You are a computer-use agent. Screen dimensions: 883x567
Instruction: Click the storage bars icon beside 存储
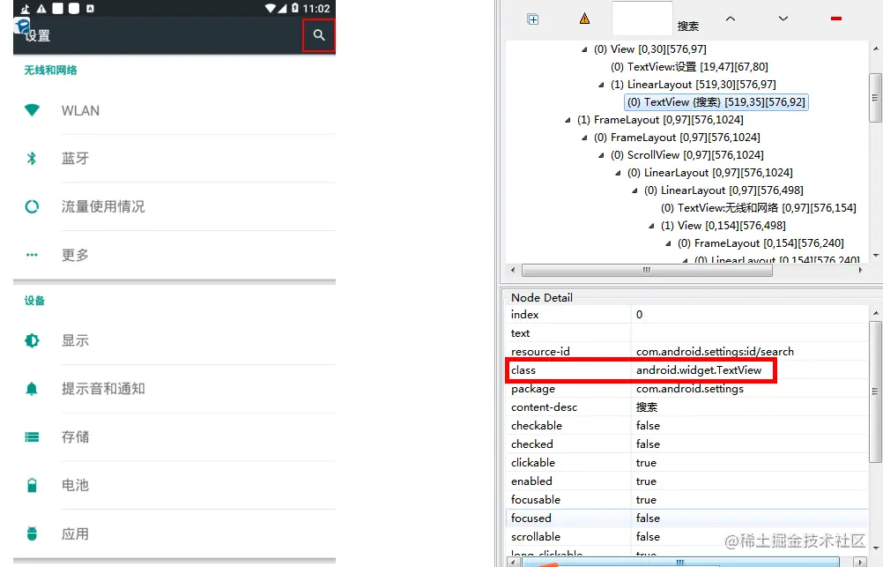coord(32,436)
